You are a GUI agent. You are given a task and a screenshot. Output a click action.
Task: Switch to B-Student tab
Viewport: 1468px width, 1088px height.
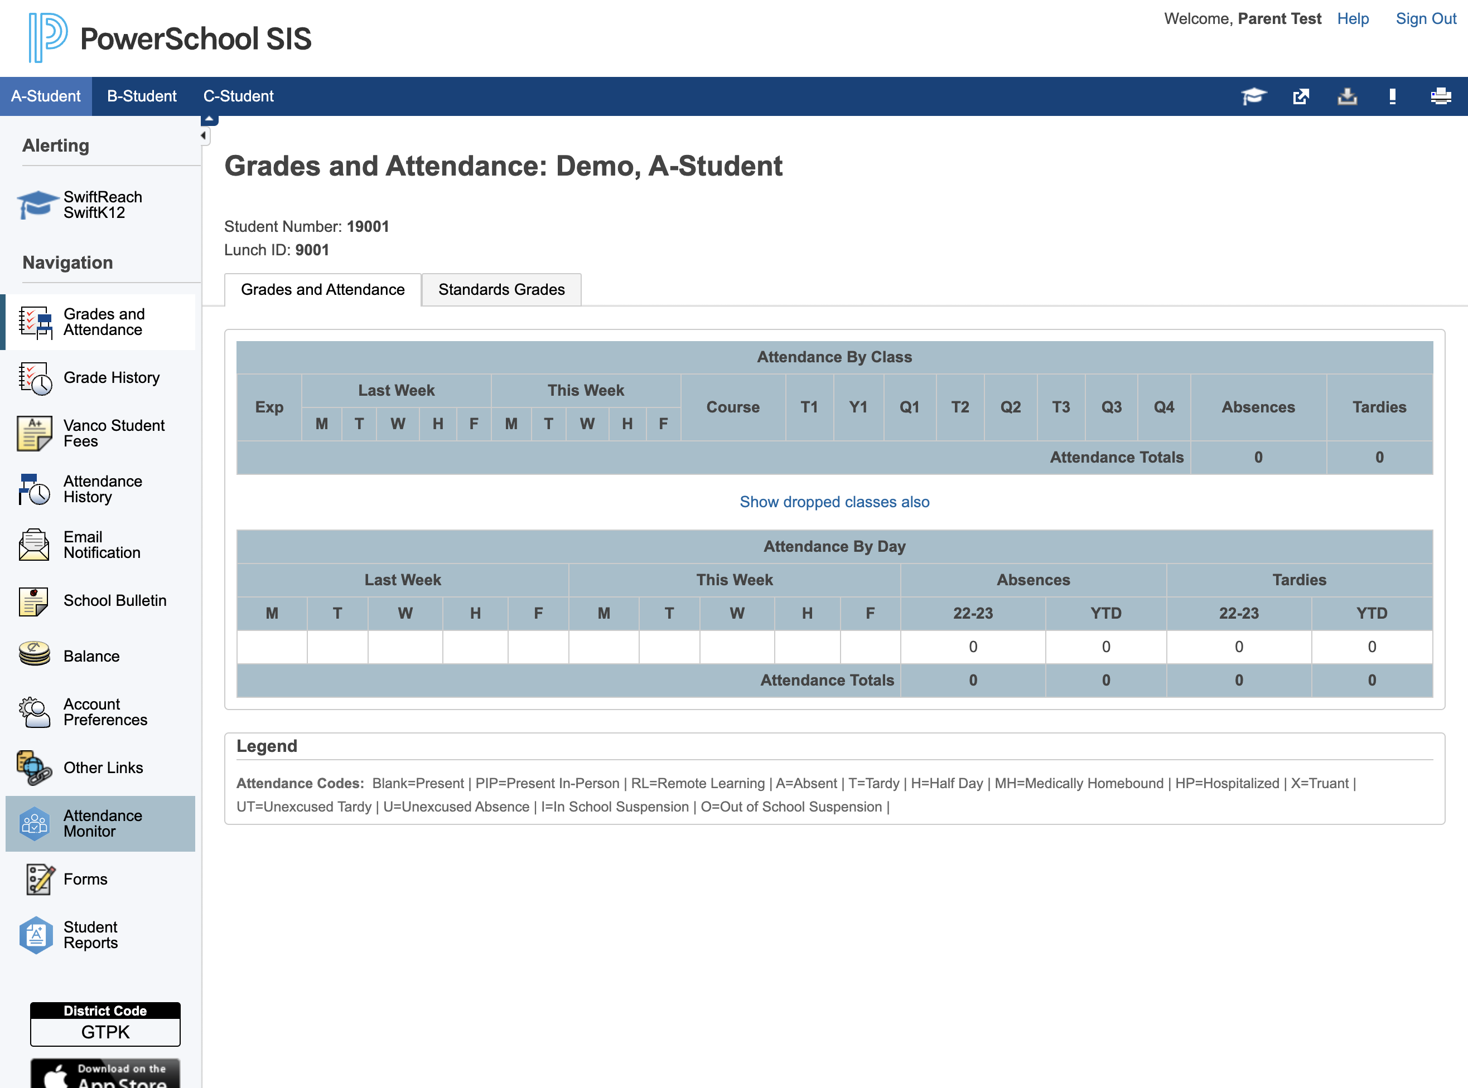pyautogui.click(x=142, y=96)
